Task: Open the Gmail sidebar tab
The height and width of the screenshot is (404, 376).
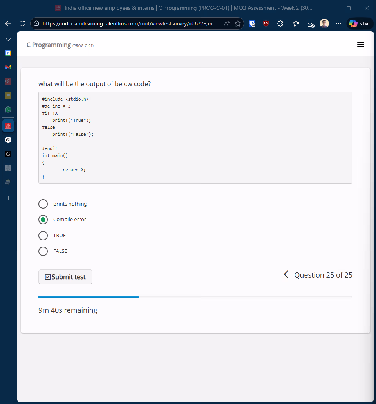Action: coord(8,67)
